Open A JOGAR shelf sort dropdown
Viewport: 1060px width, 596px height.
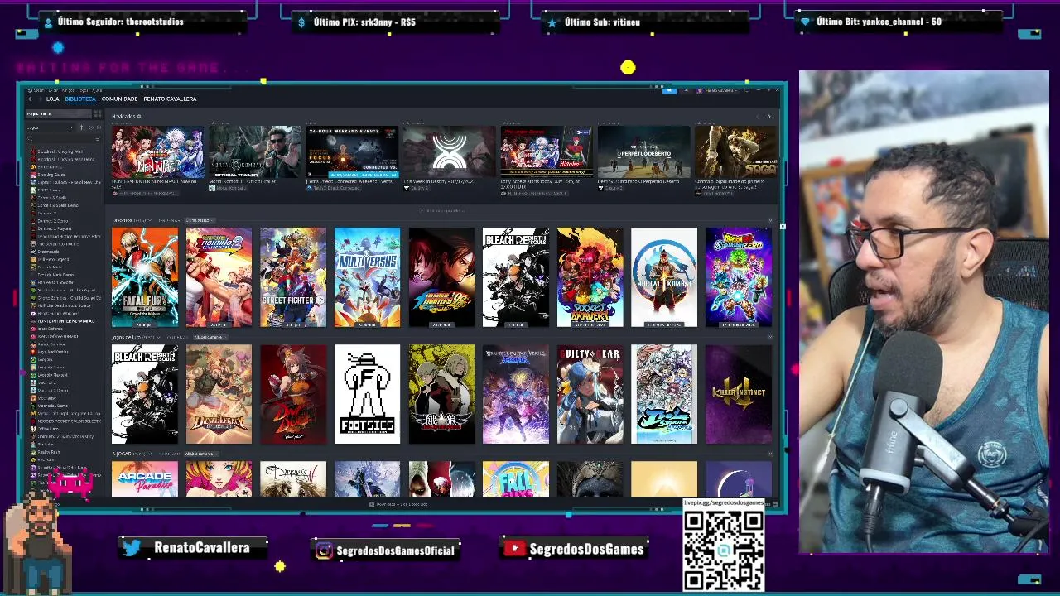click(x=200, y=454)
